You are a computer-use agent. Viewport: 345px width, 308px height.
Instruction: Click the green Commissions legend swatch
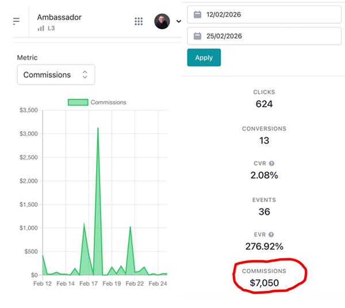coord(78,102)
